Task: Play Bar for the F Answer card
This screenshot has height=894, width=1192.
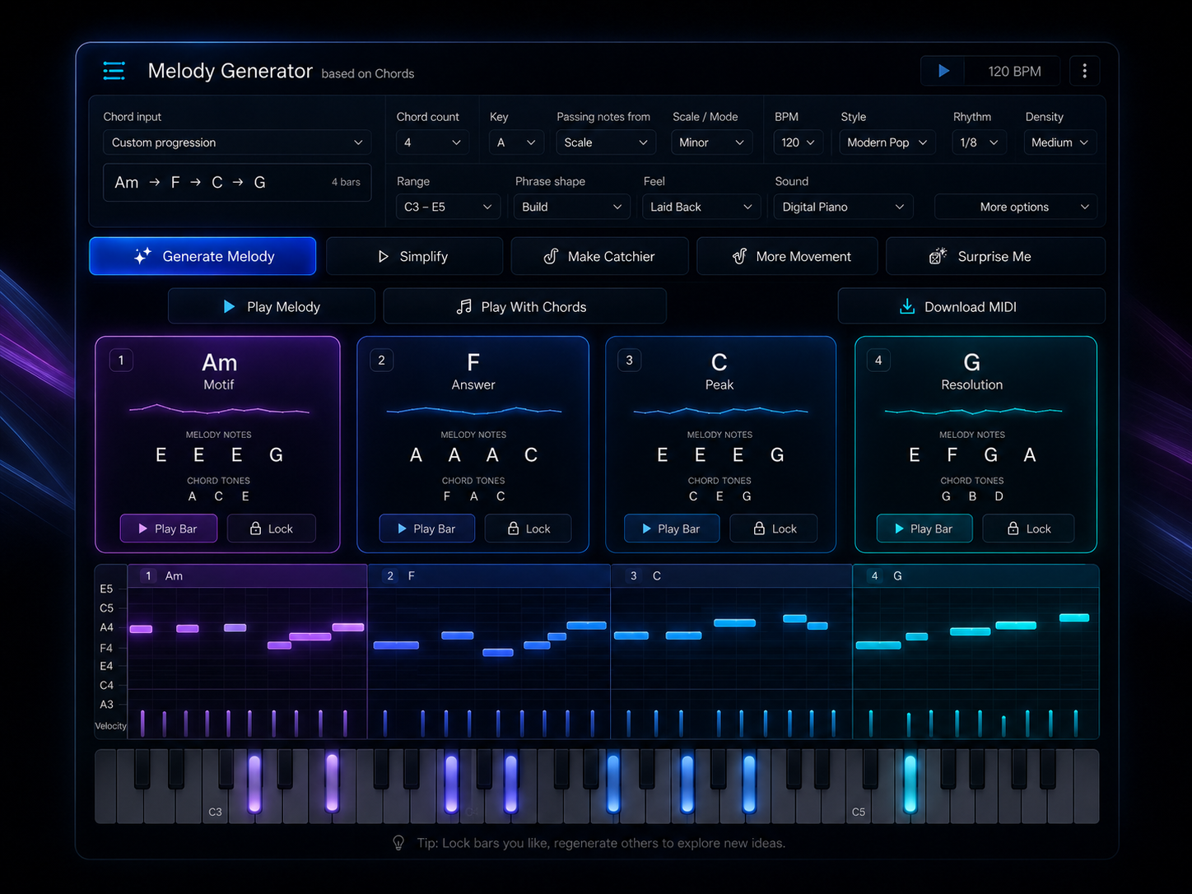Action: click(426, 528)
